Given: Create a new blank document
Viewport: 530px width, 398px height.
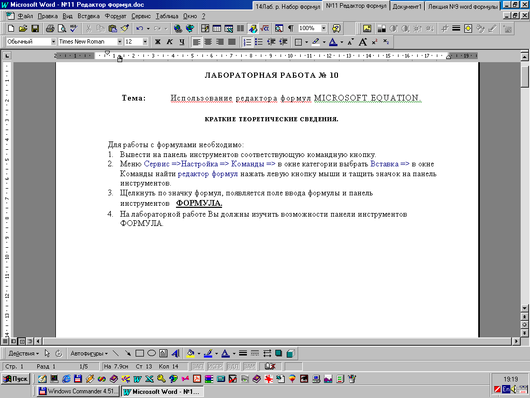Looking at the screenshot, I should point(11,29).
